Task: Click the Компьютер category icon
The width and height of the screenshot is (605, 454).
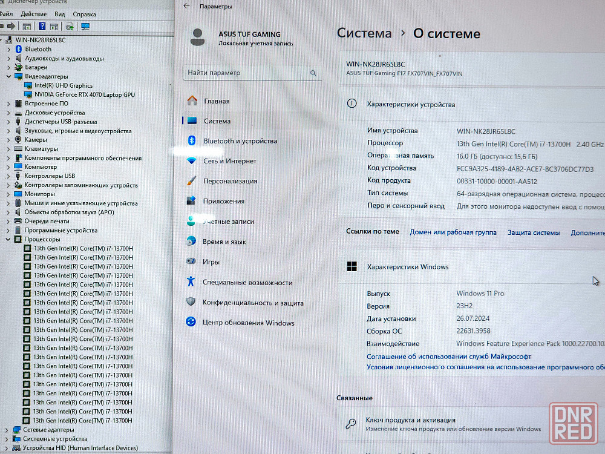Action: click(18, 167)
